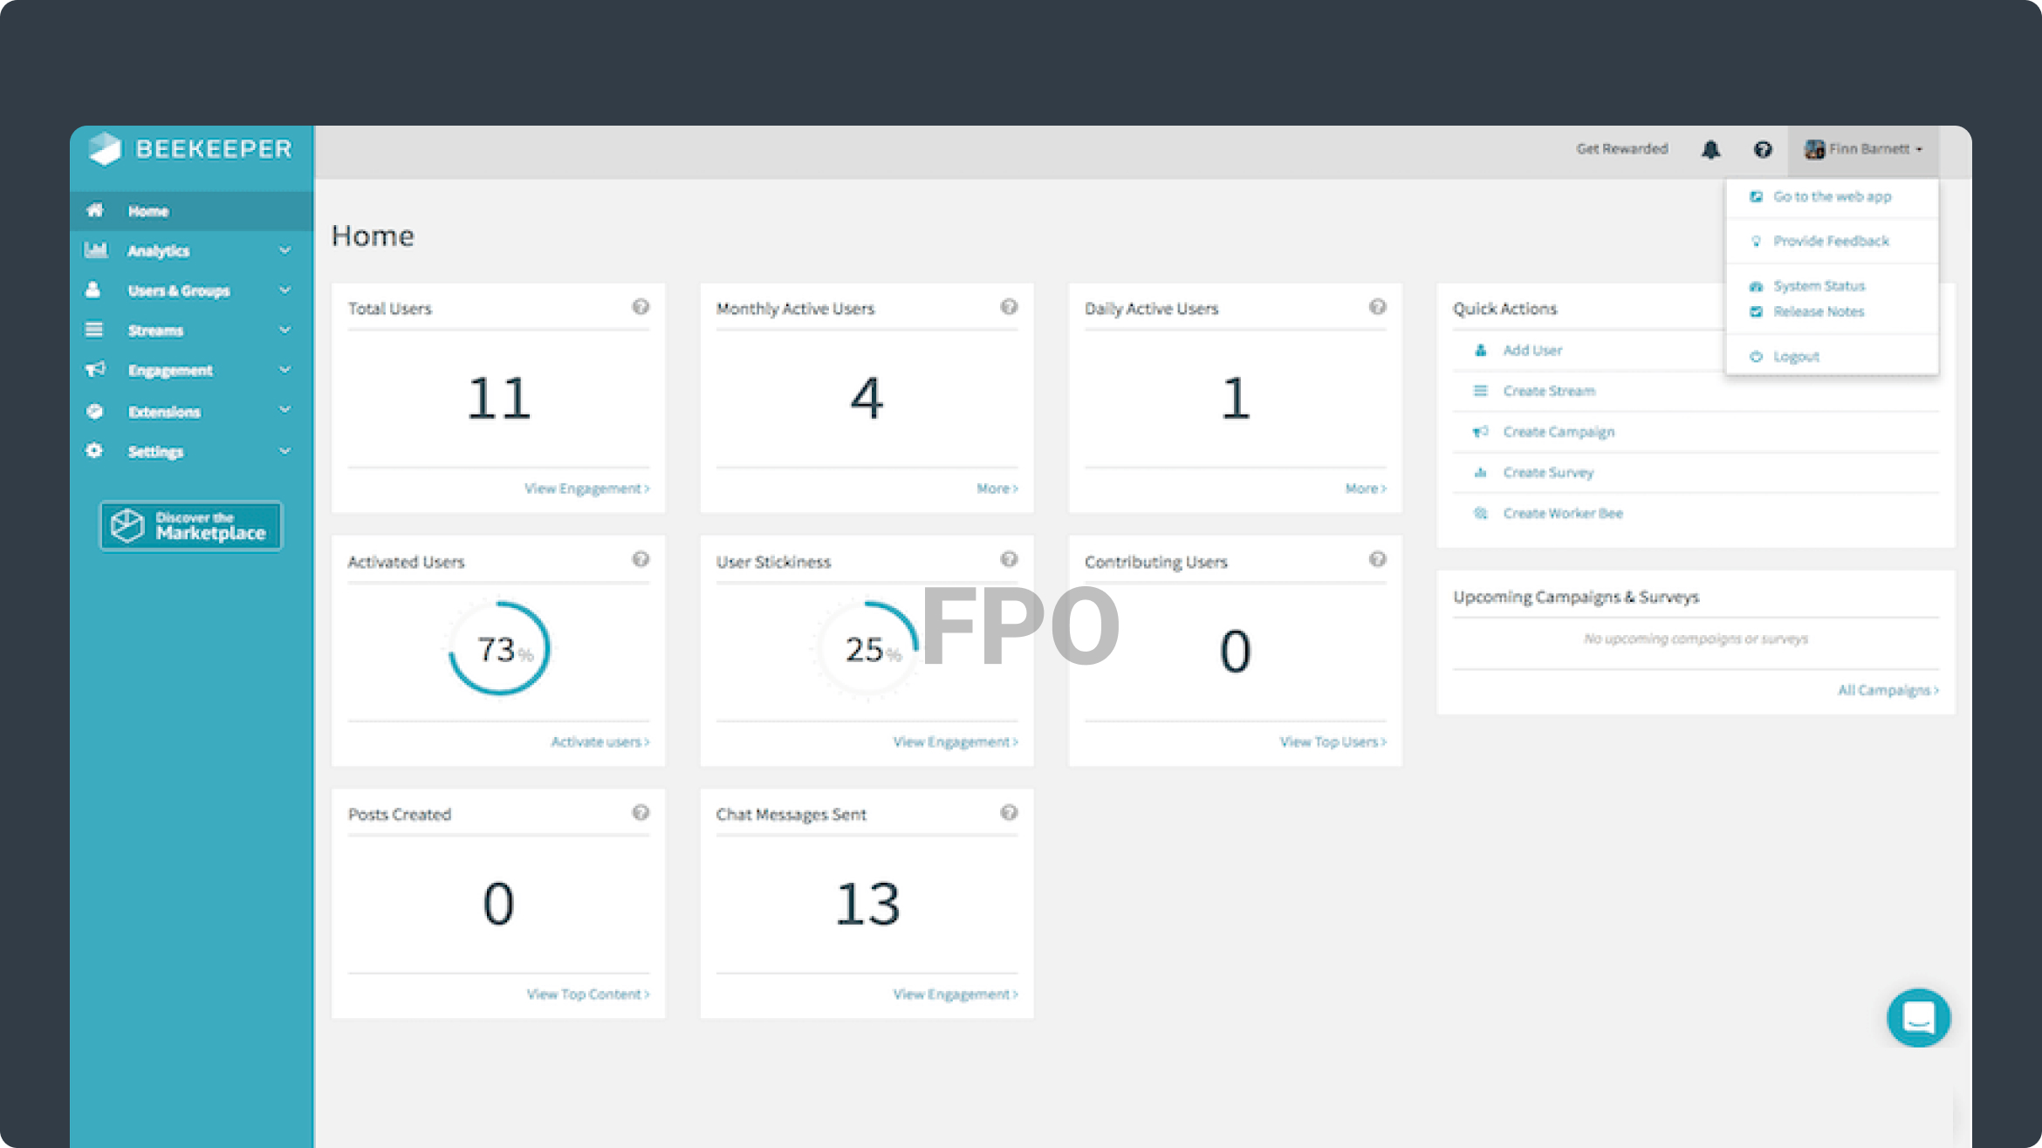
Task: Open the Create Campaign quick action
Action: pos(1558,433)
